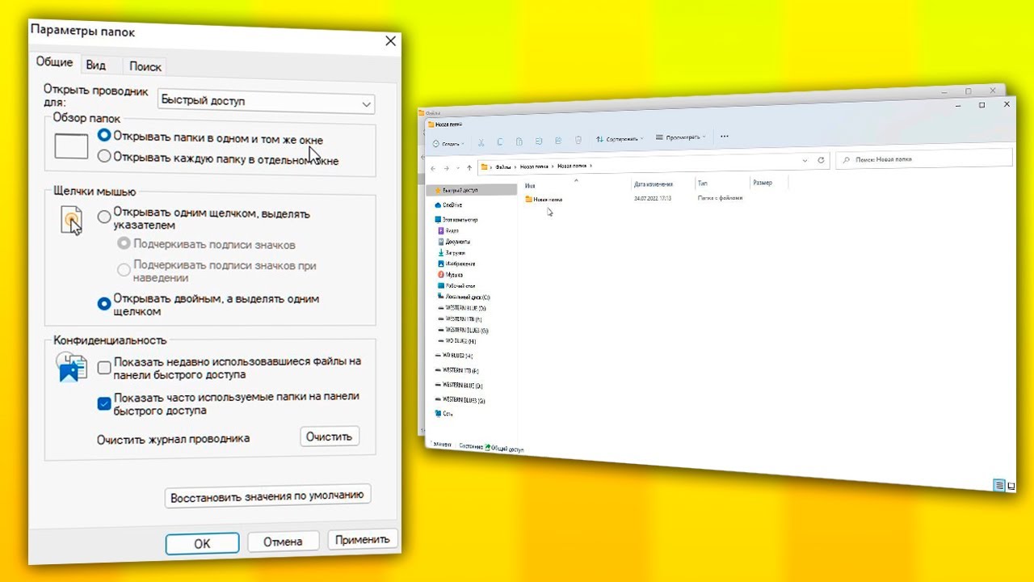1034x582 pixels.
Task: Select Этот компьютер in Explorer sidebar
Action: [x=456, y=220]
